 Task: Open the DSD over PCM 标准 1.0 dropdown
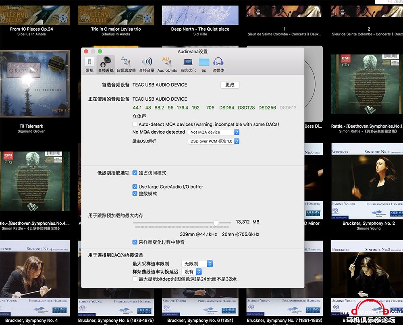214,141
